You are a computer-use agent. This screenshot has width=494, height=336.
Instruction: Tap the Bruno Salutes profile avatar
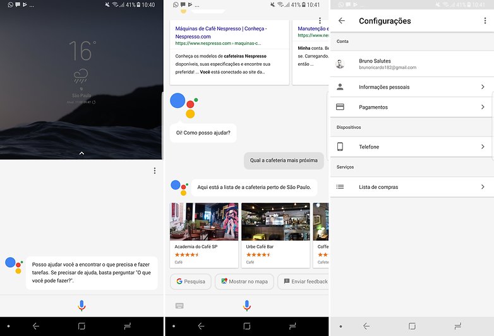point(340,64)
